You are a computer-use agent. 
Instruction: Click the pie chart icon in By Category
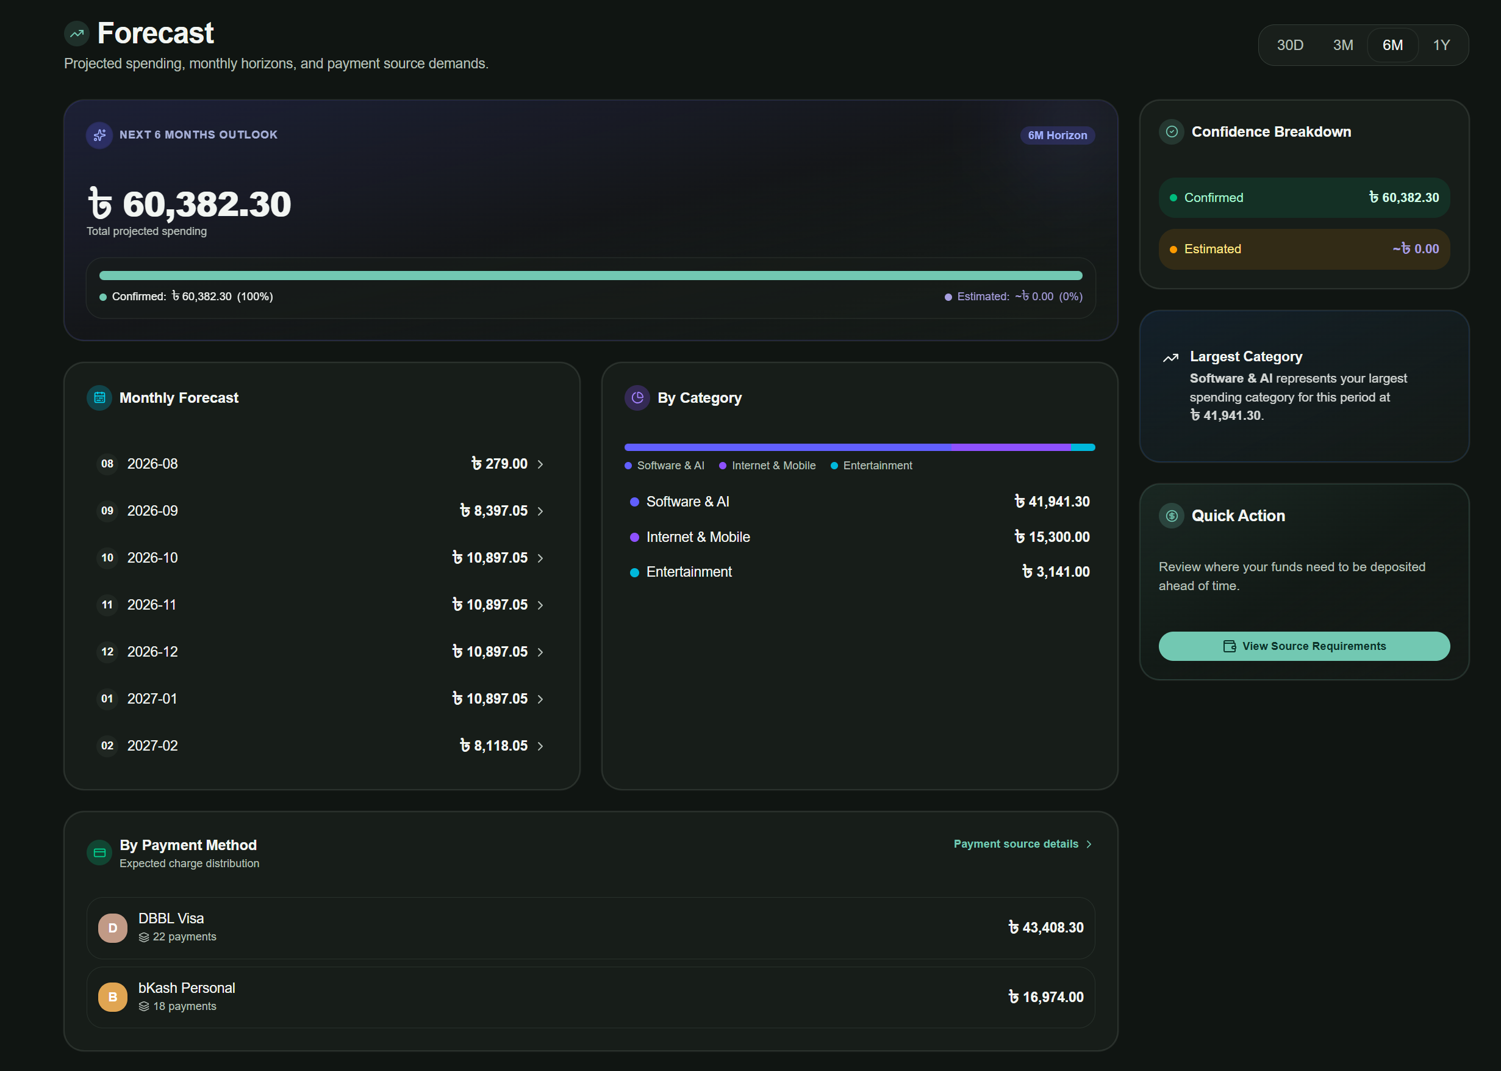(637, 398)
